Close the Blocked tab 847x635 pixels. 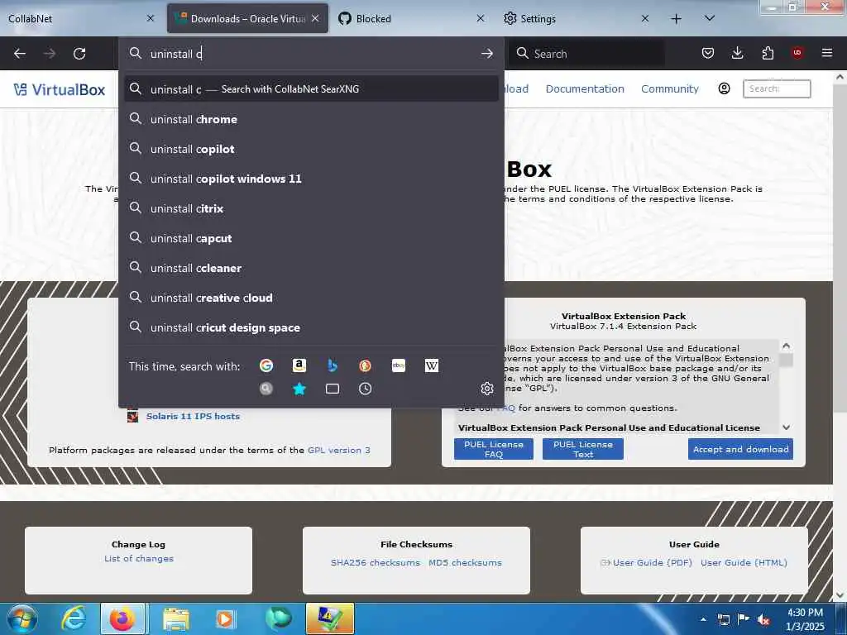[x=481, y=18]
